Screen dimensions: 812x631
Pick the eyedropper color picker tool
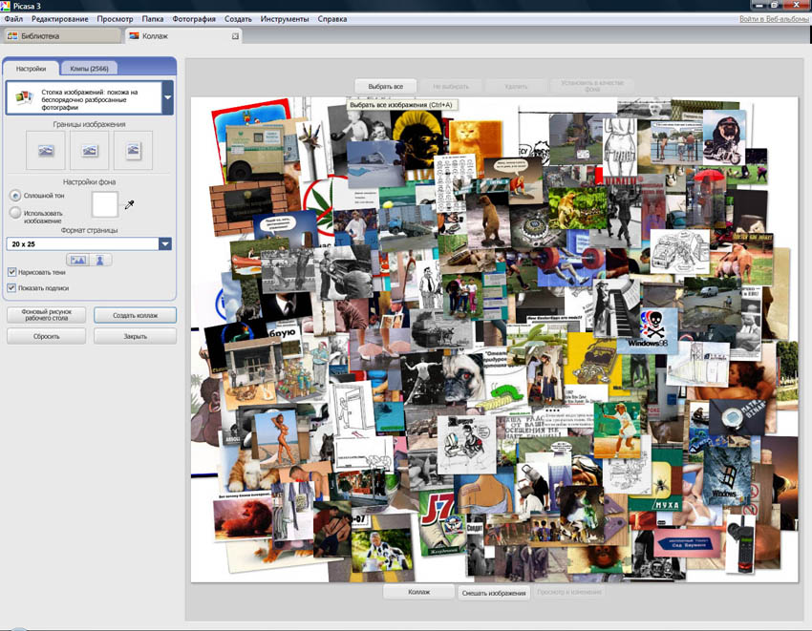click(x=129, y=204)
